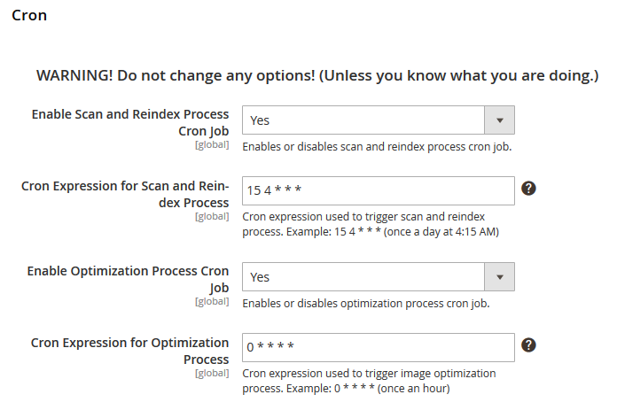This screenshot has height=410, width=617.
Task: Open Enable Scan and Reindex Cron Job dropdown arrow
Action: click(x=499, y=120)
